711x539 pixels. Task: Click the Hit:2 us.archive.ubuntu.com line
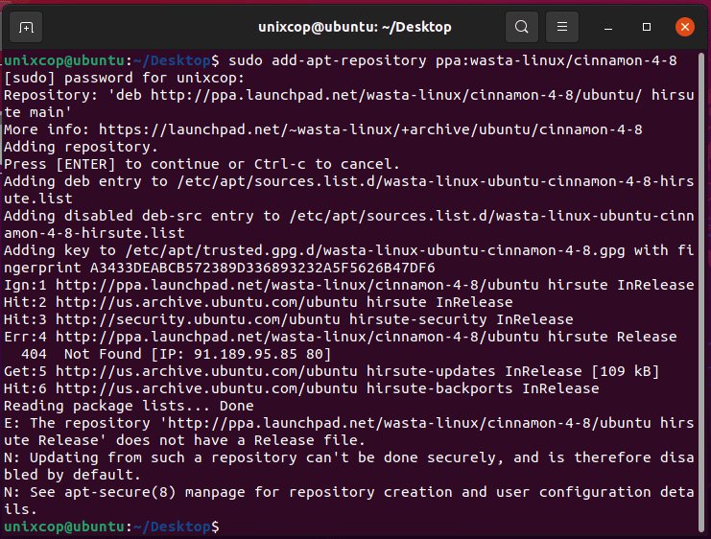coord(258,302)
